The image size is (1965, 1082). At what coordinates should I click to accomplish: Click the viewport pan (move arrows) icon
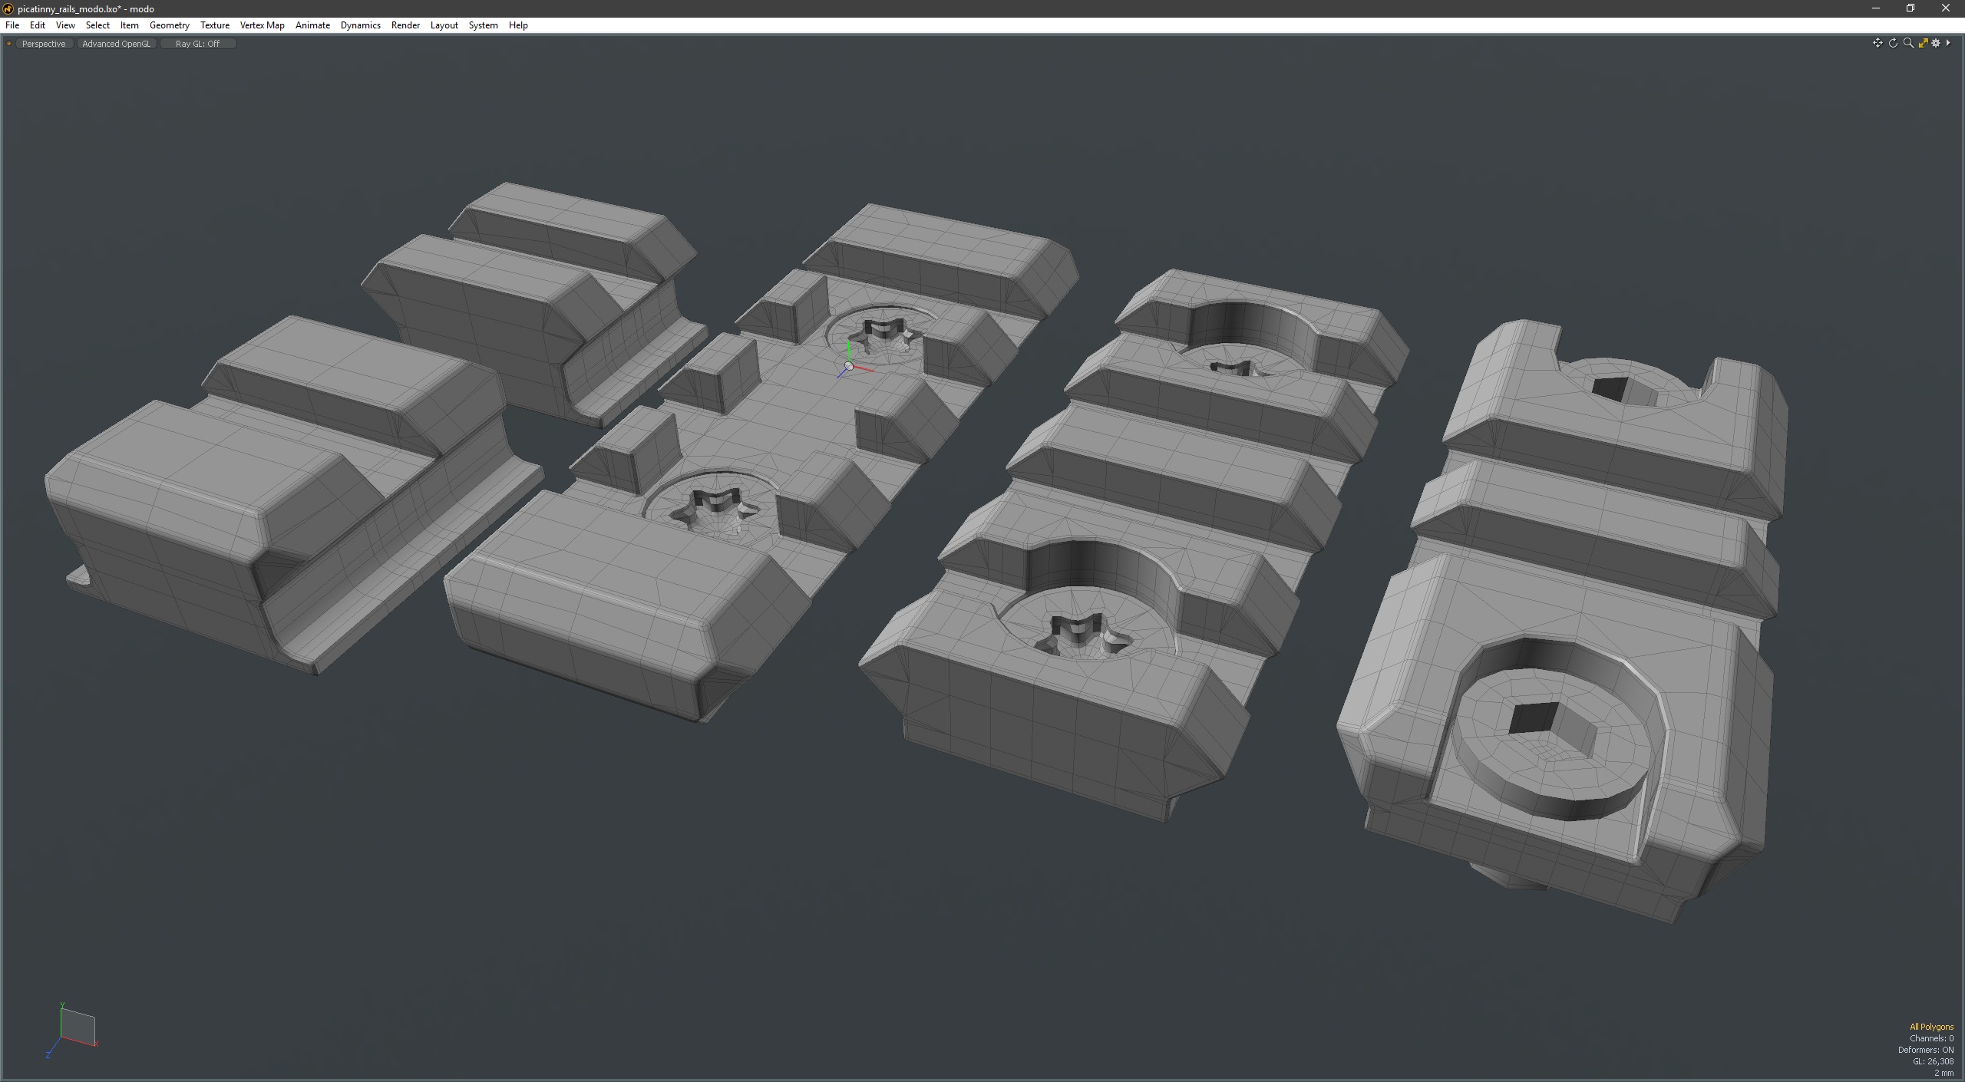click(1877, 43)
